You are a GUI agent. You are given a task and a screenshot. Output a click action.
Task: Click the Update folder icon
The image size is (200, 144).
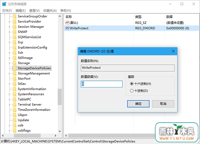point(15,120)
